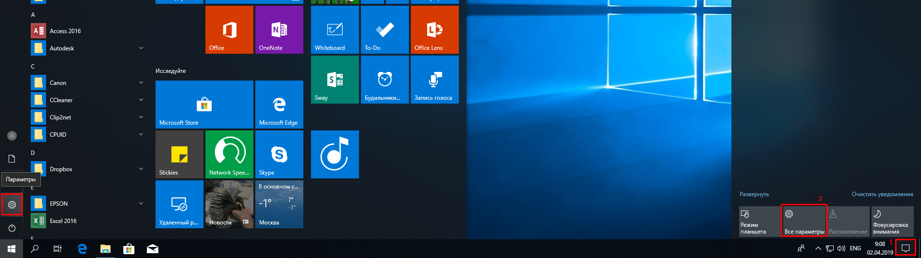Jump to letter D section header
This screenshot has height=258, width=921.
click(x=33, y=153)
